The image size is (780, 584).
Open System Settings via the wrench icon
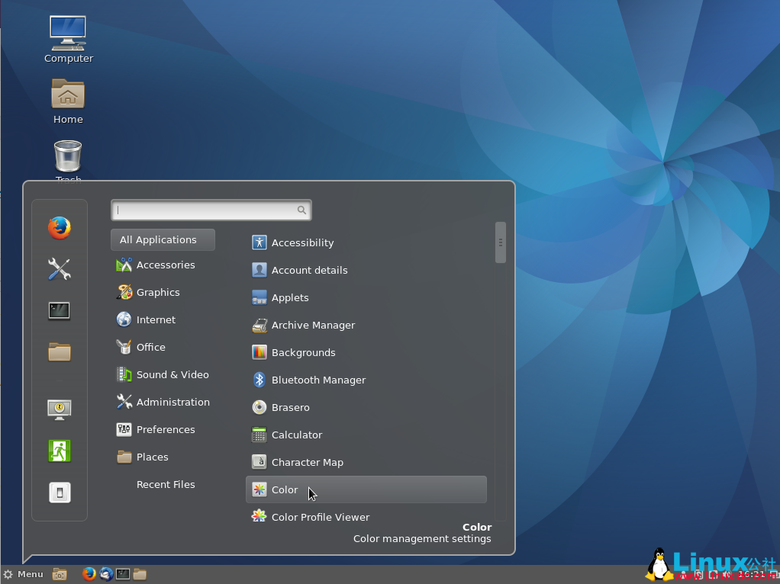pos(60,268)
